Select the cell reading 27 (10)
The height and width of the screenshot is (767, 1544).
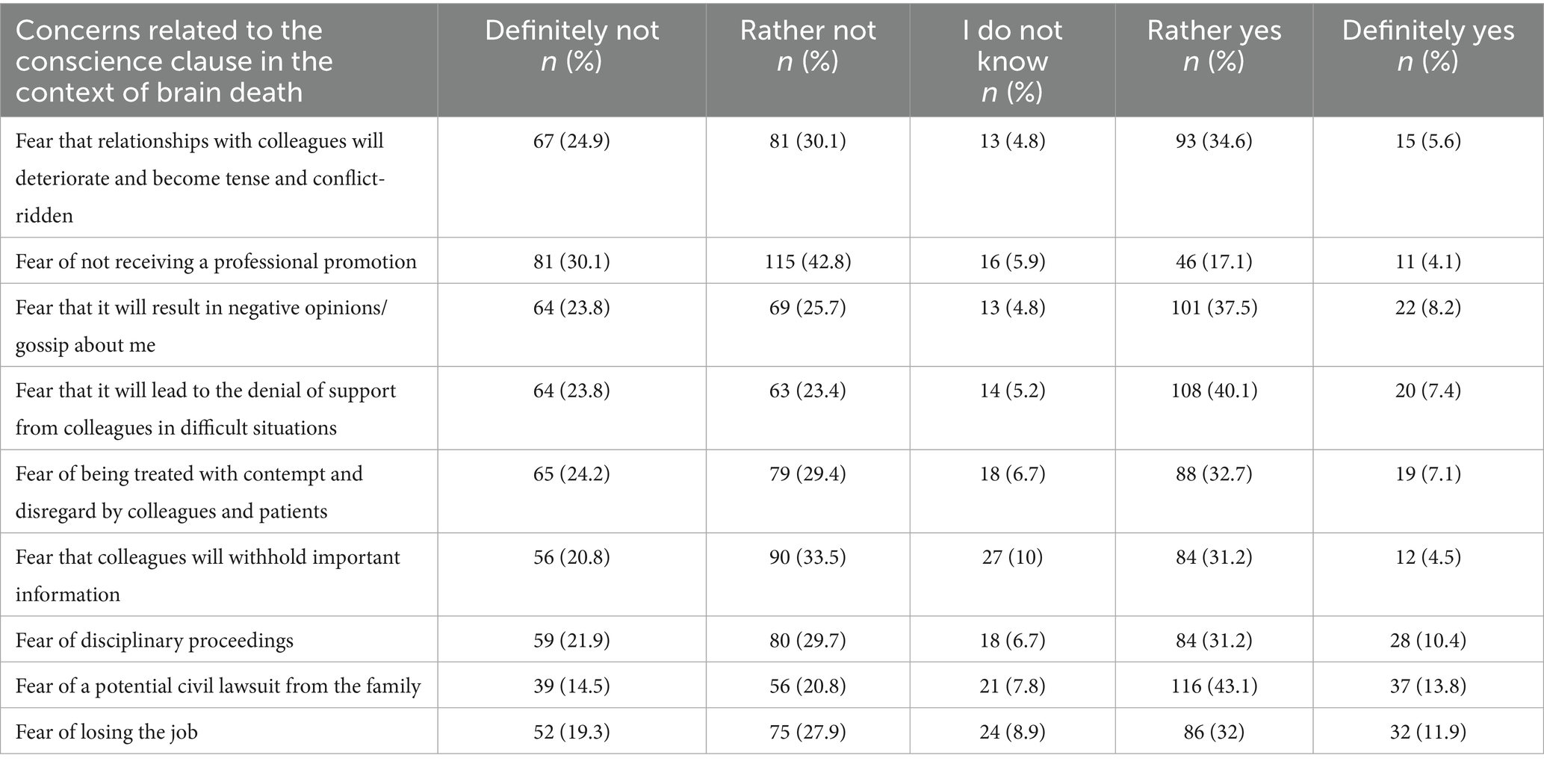(1012, 557)
